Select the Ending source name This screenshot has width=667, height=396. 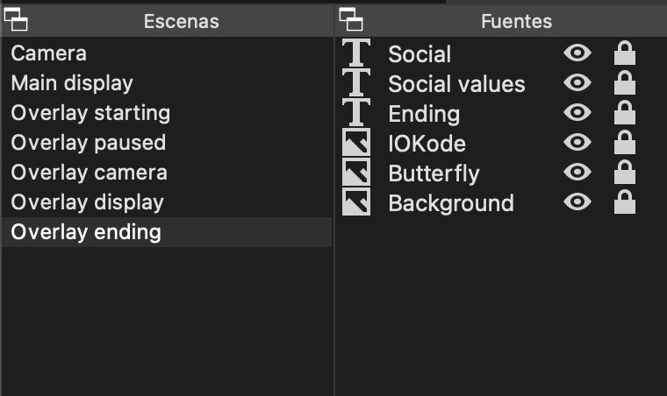[x=424, y=114]
